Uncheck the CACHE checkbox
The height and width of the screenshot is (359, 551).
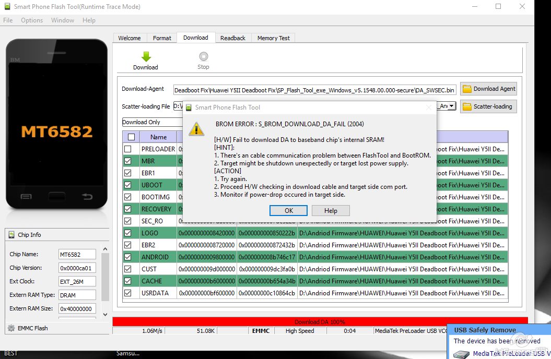[x=128, y=281]
